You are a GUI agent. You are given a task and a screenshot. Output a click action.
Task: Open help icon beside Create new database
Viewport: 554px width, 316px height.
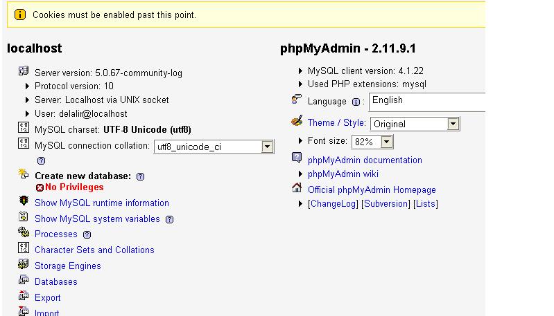tap(140, 176)
